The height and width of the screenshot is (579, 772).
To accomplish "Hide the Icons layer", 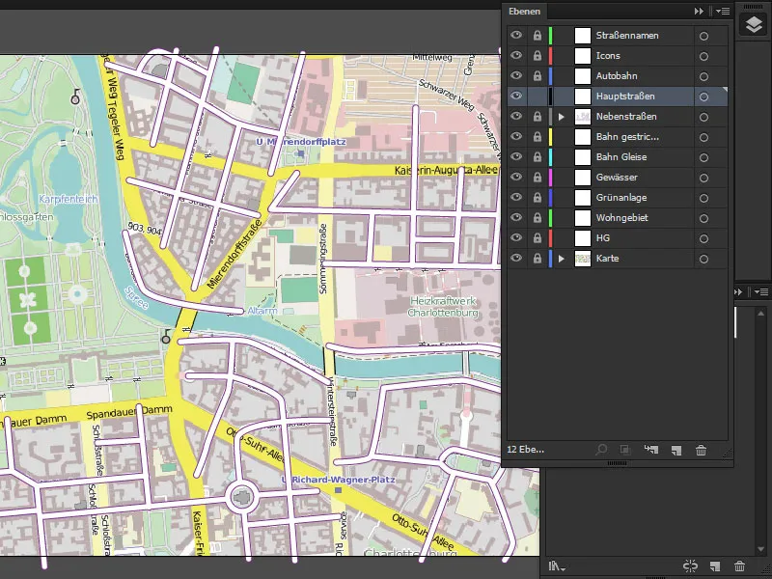I will click(x=516, y=55).
